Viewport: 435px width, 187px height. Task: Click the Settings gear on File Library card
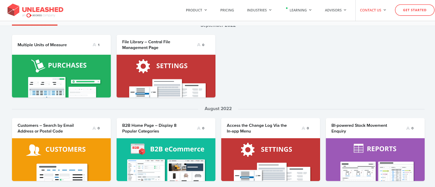143,66
